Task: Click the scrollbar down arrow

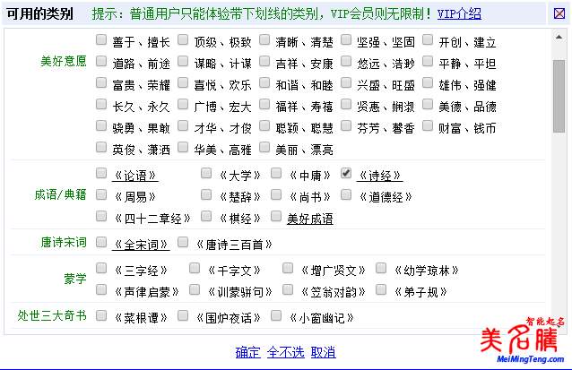Action: (559, 327)
